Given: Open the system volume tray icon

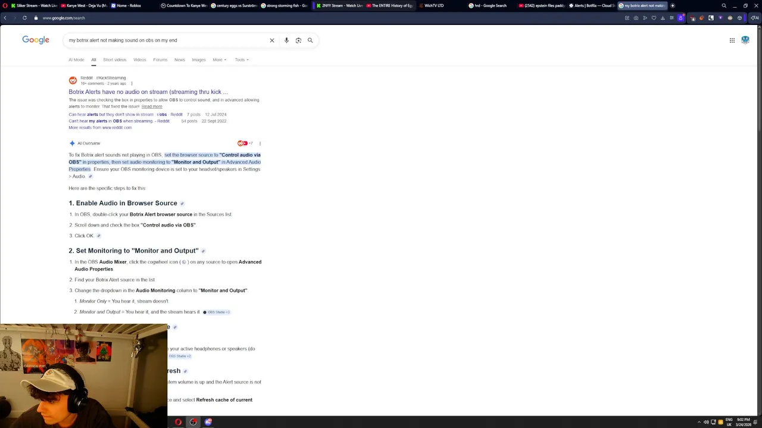Looking at the screenshot, I should (706, 422).
